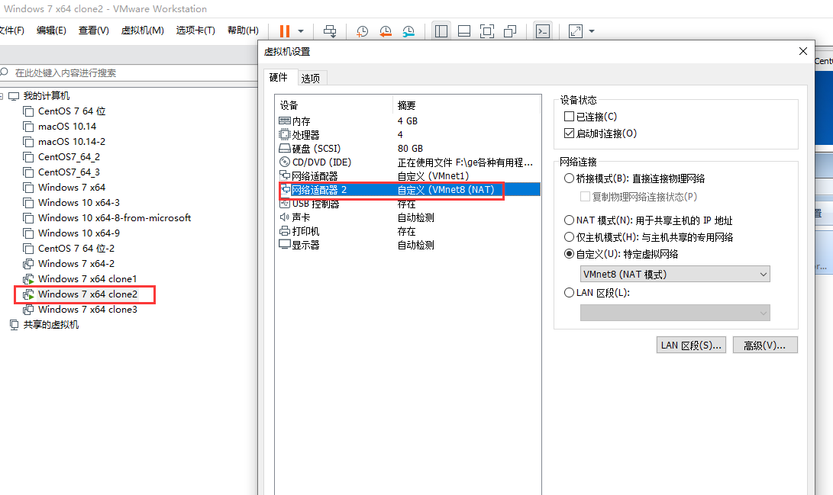
Task: Open the 查看(V) menu
Action: (93, 31)
